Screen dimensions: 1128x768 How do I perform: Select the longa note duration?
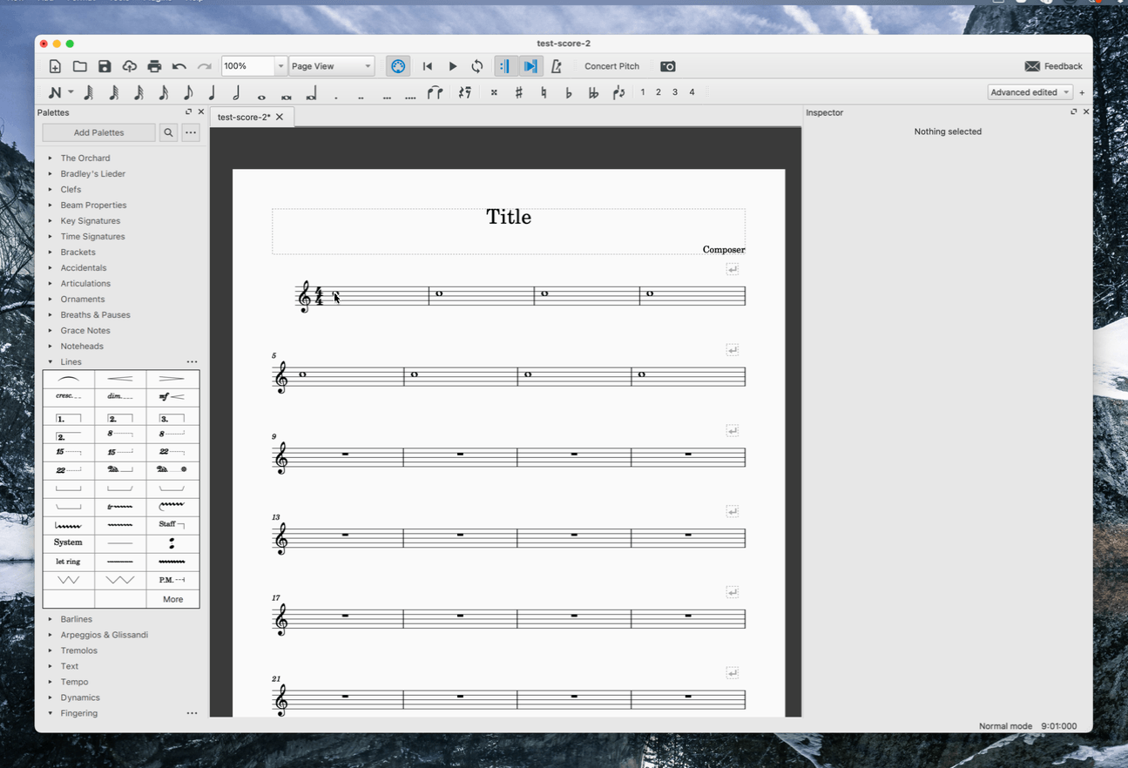click(311, 94)
